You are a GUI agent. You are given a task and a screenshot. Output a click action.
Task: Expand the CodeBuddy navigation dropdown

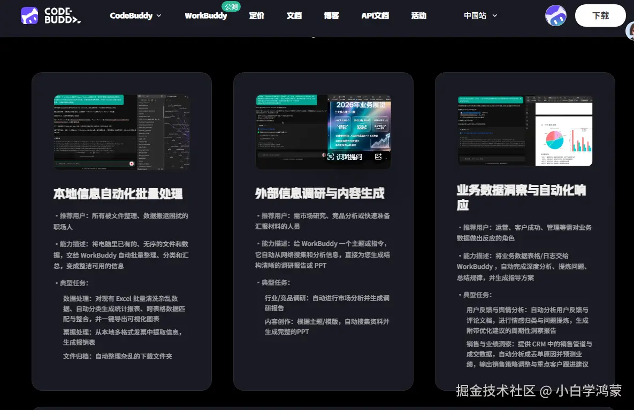click(135, 16)
